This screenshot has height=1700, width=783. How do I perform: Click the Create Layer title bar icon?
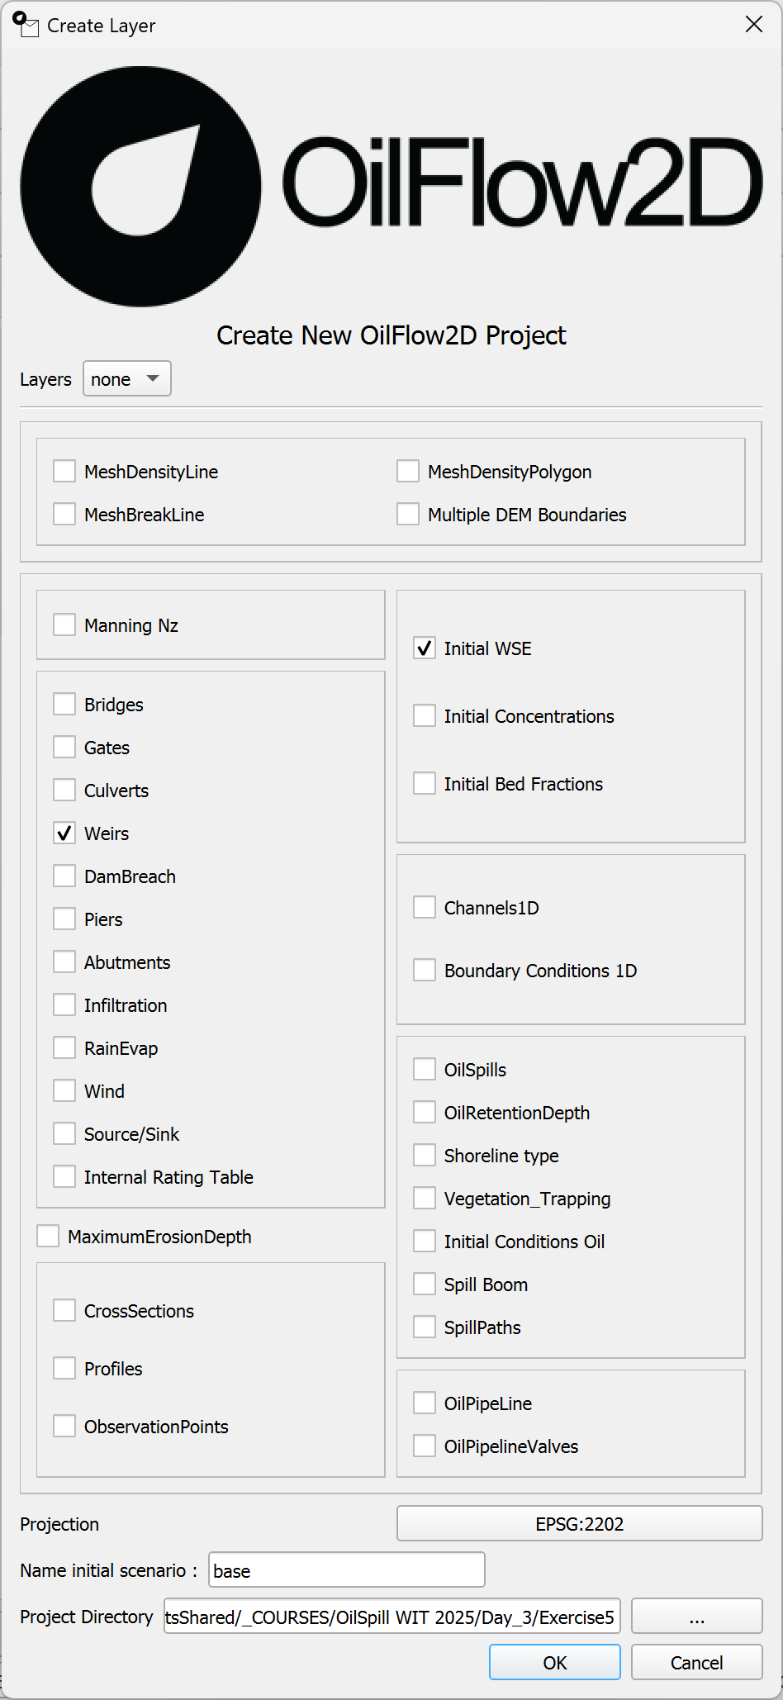coord(26,25)
